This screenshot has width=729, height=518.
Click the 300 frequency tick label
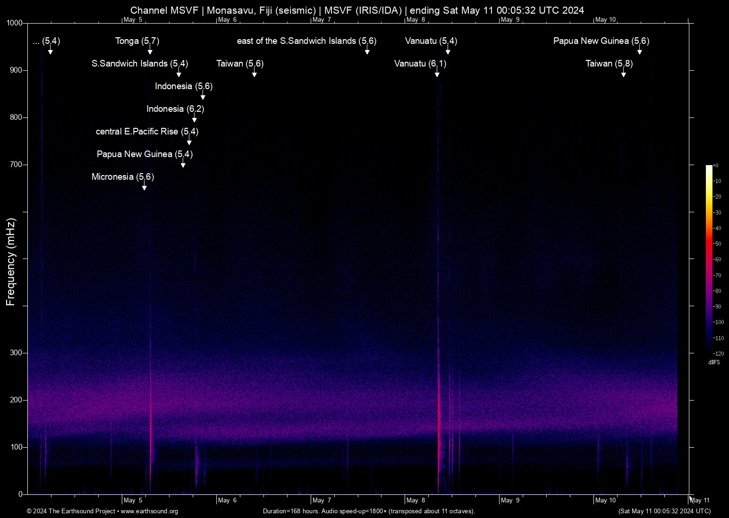tap(17, 353)
